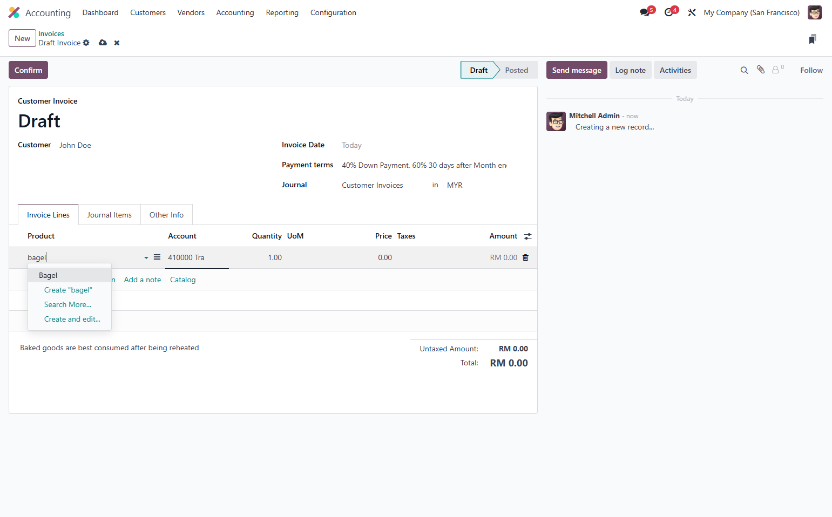The height and width of the screenshot is (517, 832).
Task: Click the Log note button
Action: tap(631, 70)
